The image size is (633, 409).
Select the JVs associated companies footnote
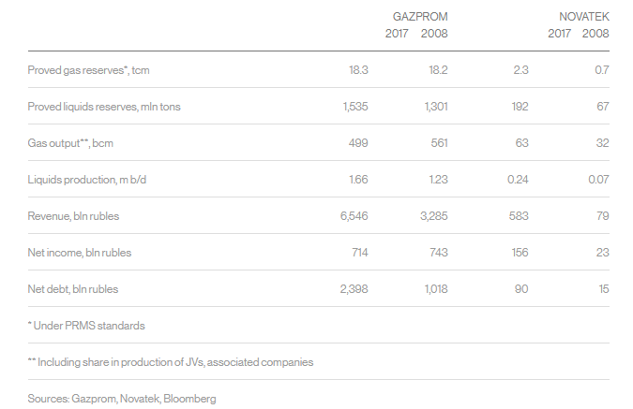(x=171, y=361)
